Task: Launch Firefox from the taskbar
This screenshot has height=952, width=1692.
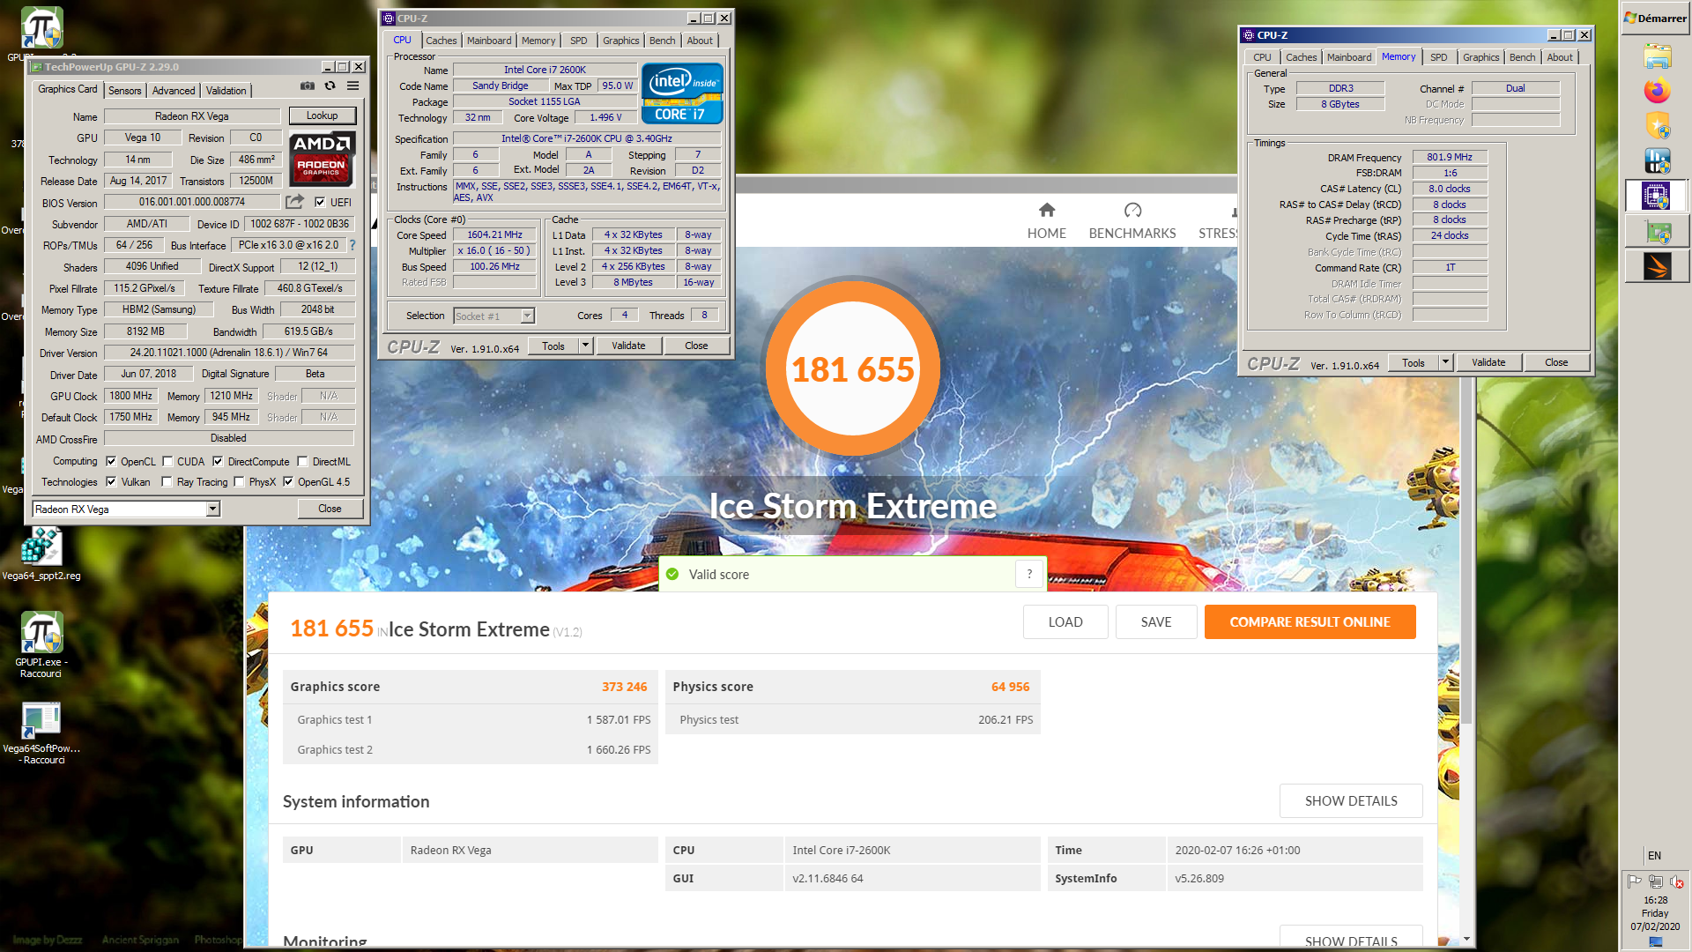Action: 1657,91
